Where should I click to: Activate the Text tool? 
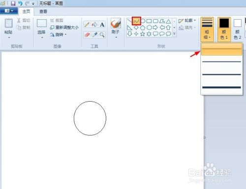click(x=102, y=25)
